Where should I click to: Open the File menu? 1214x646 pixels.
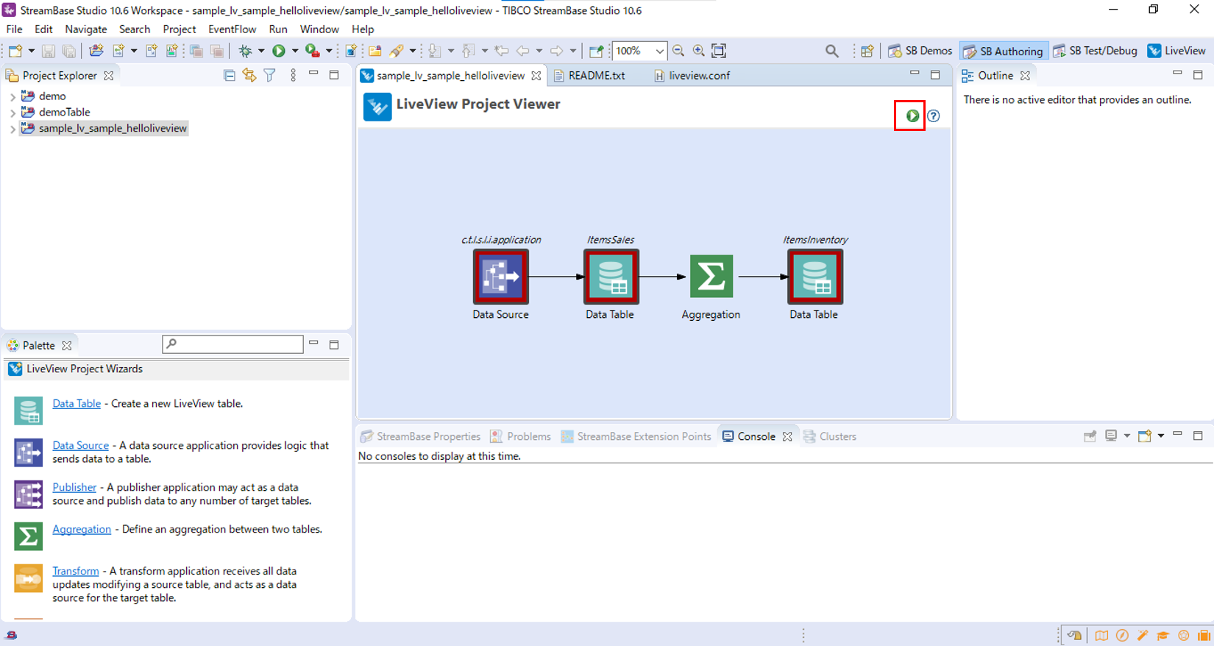14,29
